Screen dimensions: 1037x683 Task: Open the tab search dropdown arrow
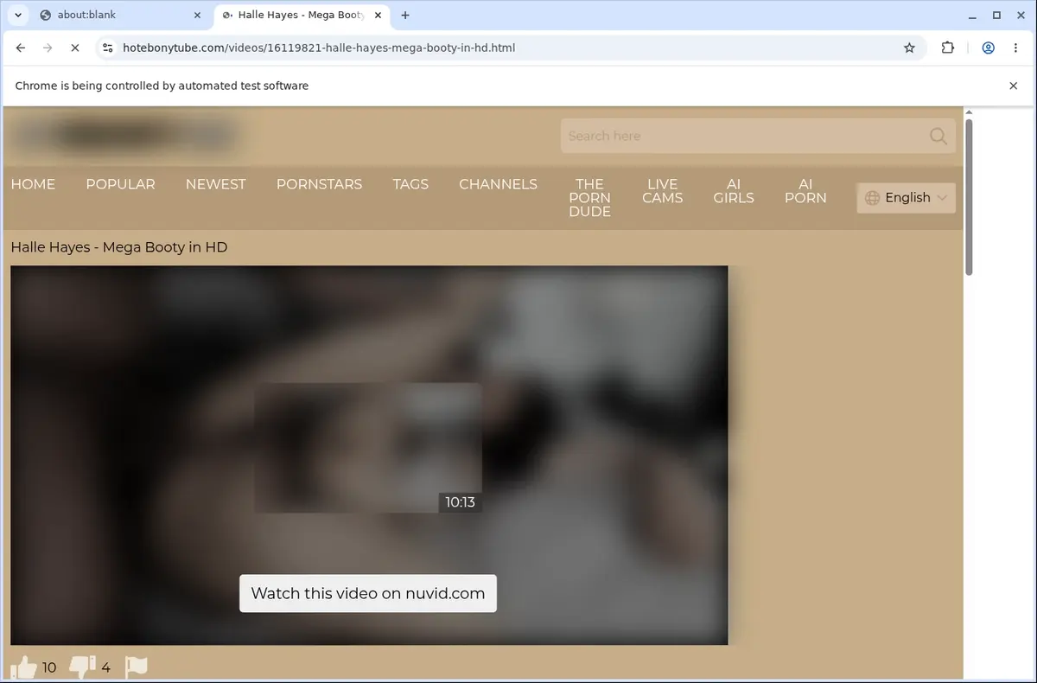(17, 15)
